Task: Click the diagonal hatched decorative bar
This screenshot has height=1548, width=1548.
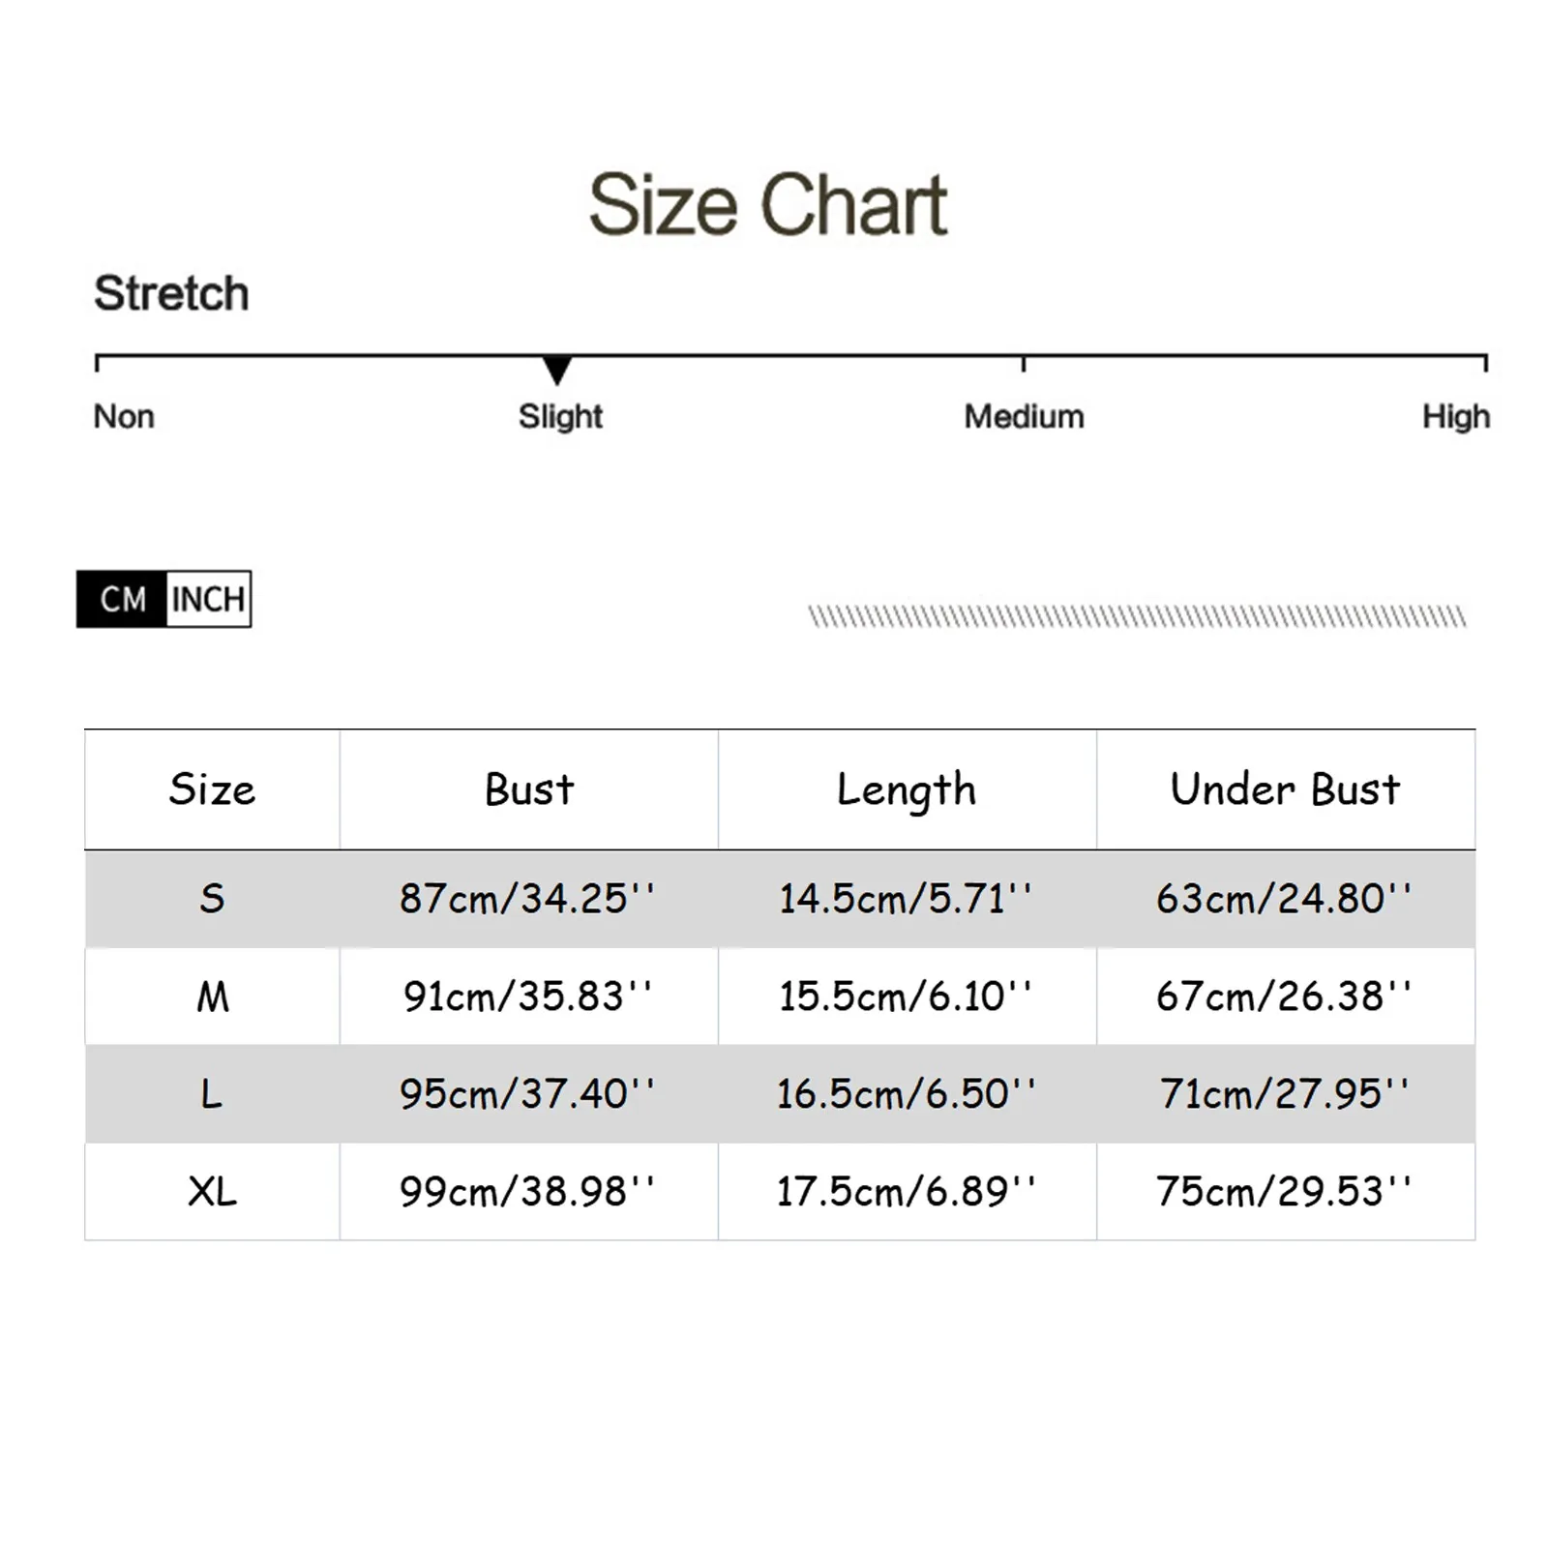Action: (x=1137, y=616)
